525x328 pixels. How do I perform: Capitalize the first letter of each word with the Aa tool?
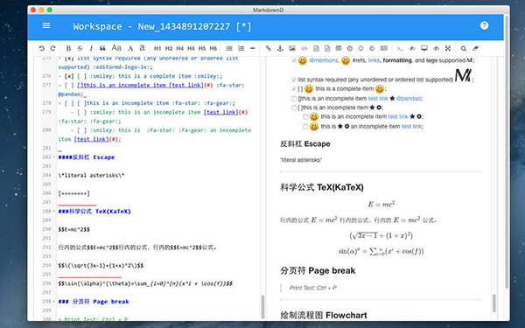116,48
